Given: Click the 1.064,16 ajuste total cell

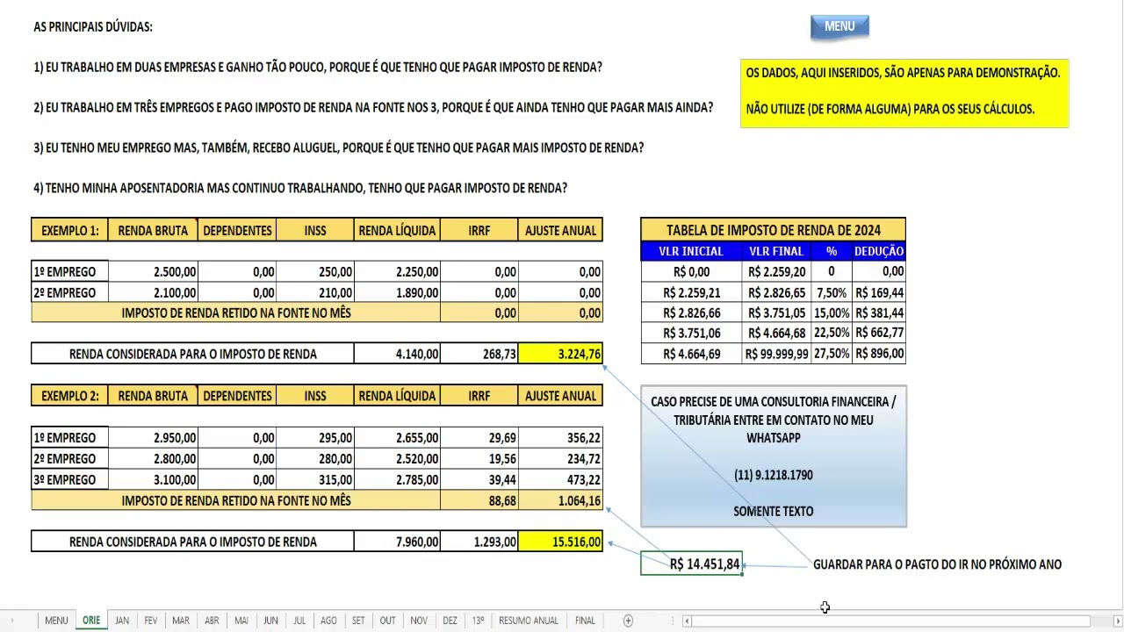Looking at the screenshot, I should 560,500.
